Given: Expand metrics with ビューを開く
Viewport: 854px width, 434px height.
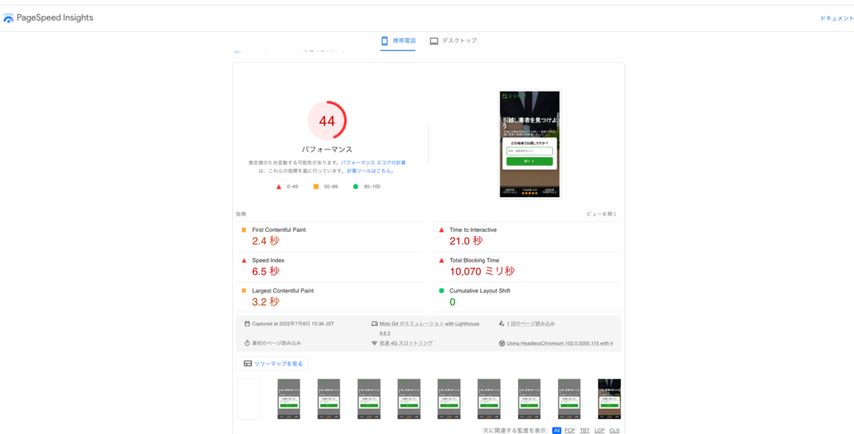Looking at the screenshot, I should [x=602, y=213].
